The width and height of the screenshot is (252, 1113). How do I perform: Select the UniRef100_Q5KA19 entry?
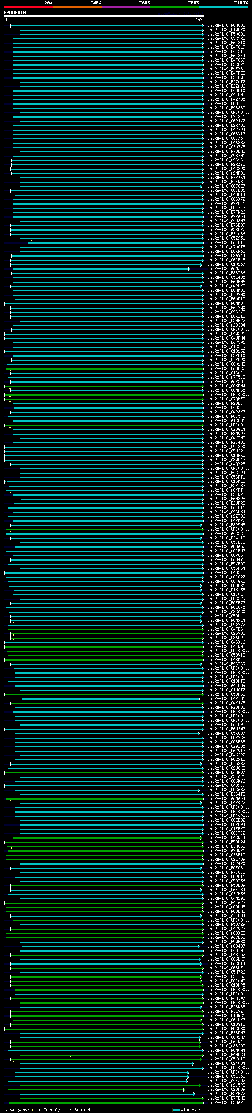[226, 1059]
